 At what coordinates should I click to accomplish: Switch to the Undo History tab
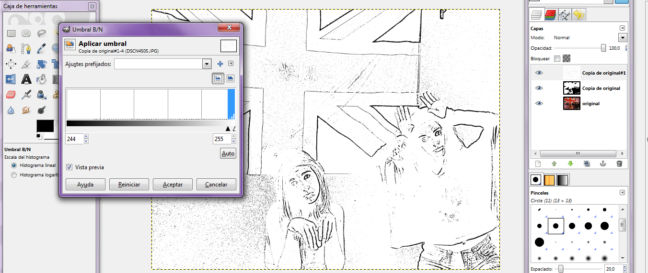(x=579, y=15)
